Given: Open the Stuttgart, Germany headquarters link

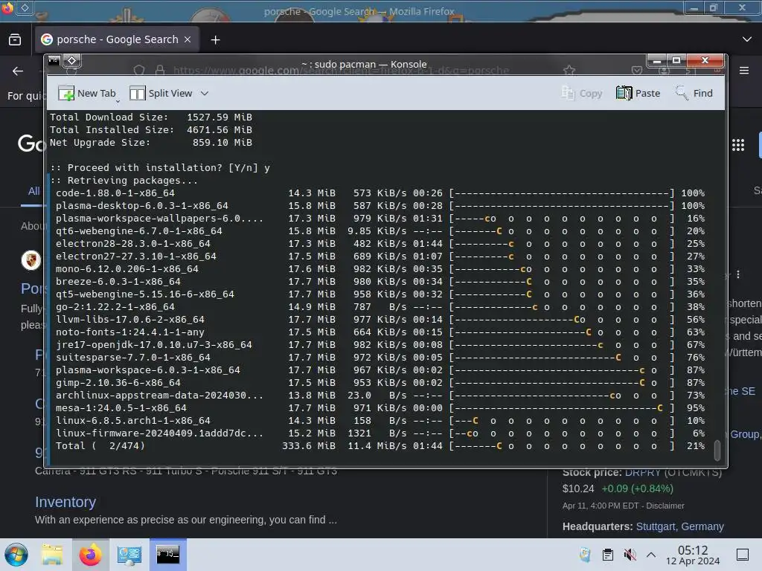Looking at the screenshot, I should coord(680,526).
